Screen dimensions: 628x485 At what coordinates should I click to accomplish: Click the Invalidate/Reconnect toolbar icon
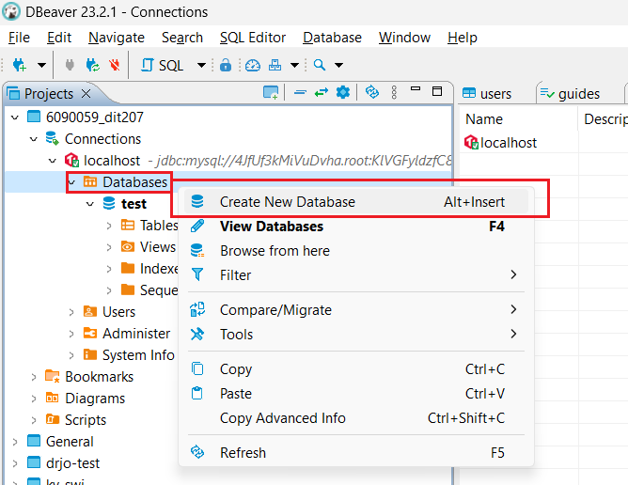coord(93,65)
